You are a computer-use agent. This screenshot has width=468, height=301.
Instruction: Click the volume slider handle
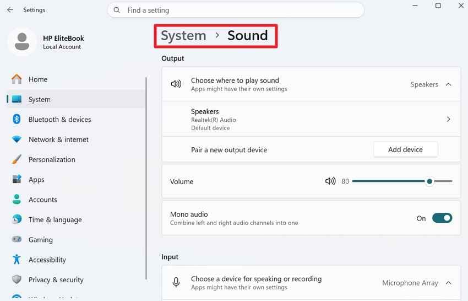(x=429, y=181)
